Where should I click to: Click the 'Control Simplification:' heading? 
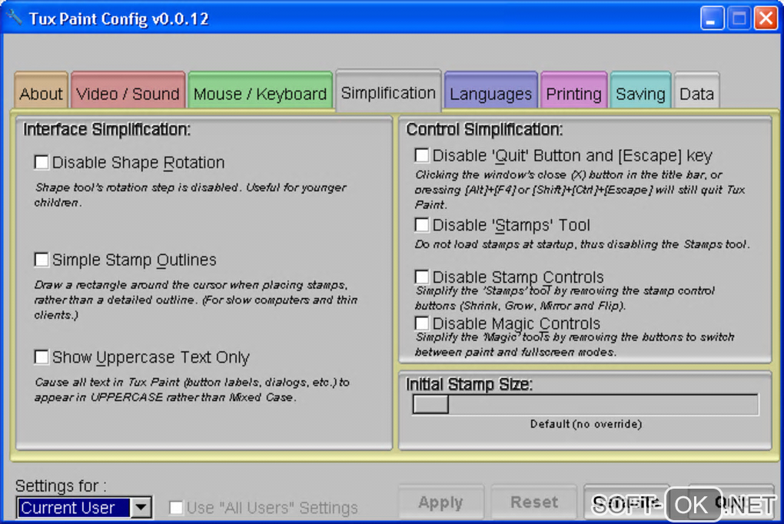[484, 130]
